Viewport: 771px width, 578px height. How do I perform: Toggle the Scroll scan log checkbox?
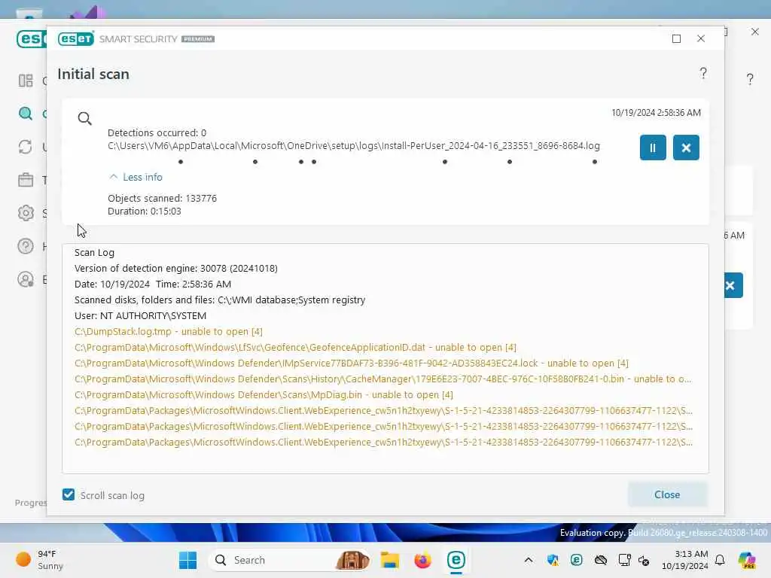[x=69, y=494]
